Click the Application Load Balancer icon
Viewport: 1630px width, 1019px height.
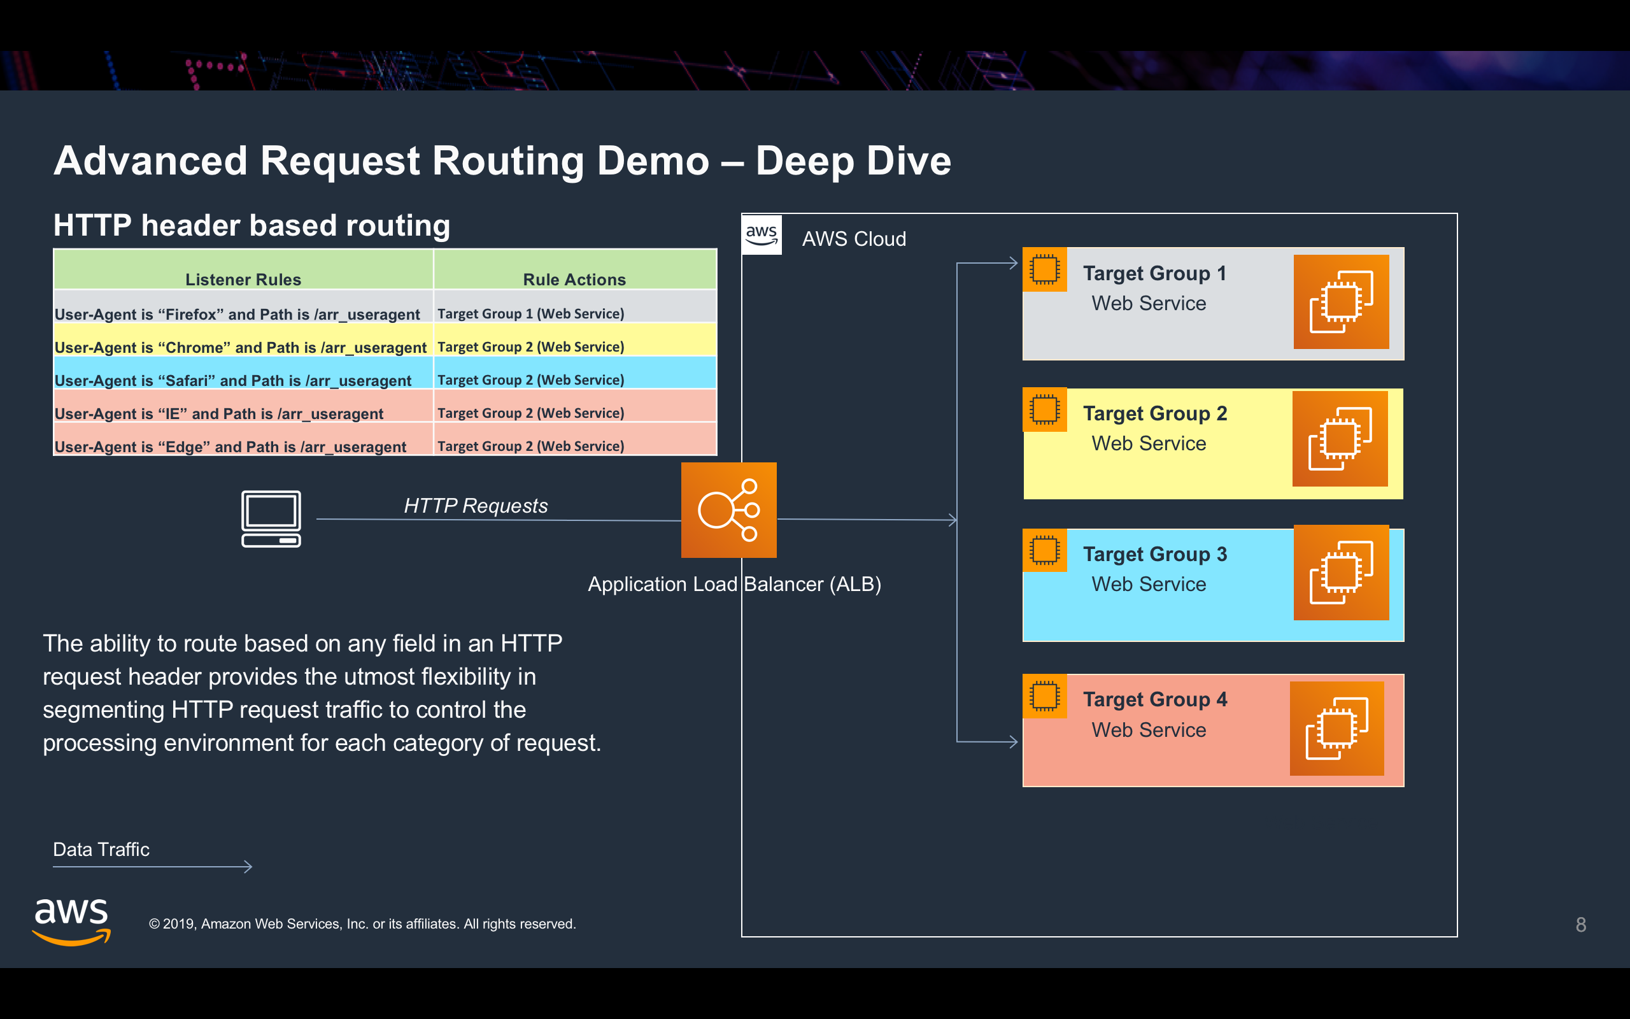728,510
